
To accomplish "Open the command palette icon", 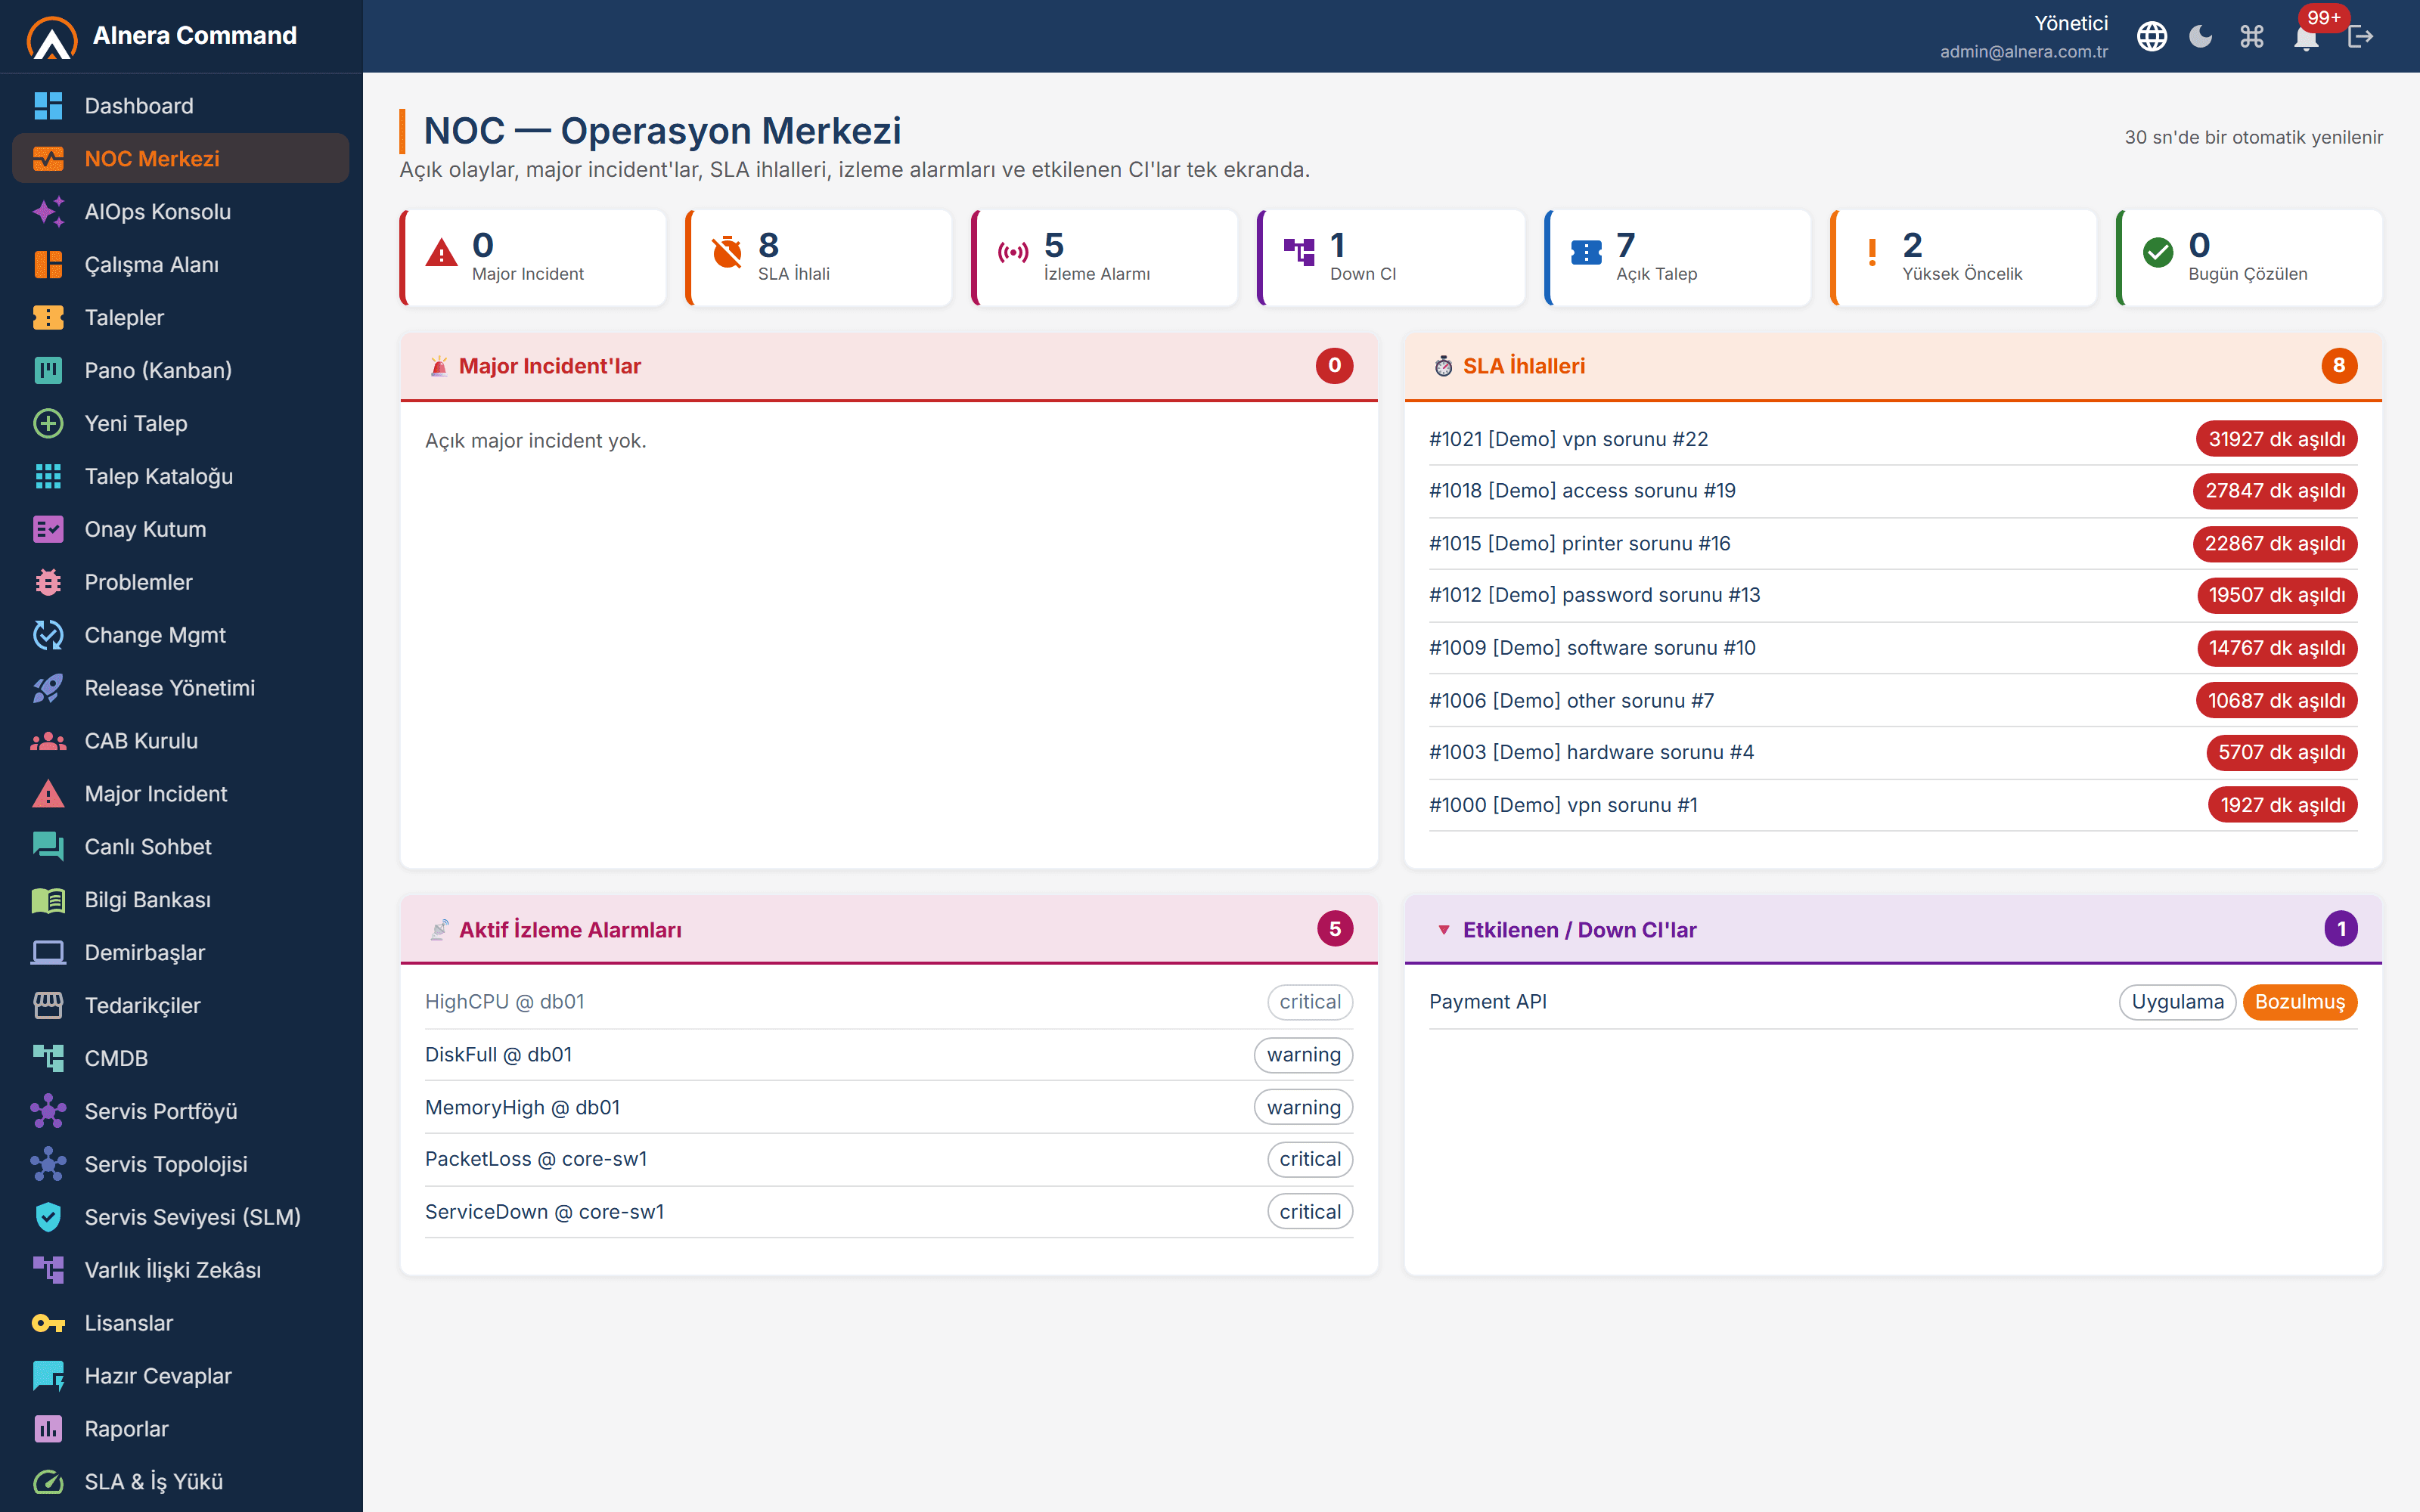I will pyautogui.click(x=2252, y=37).
